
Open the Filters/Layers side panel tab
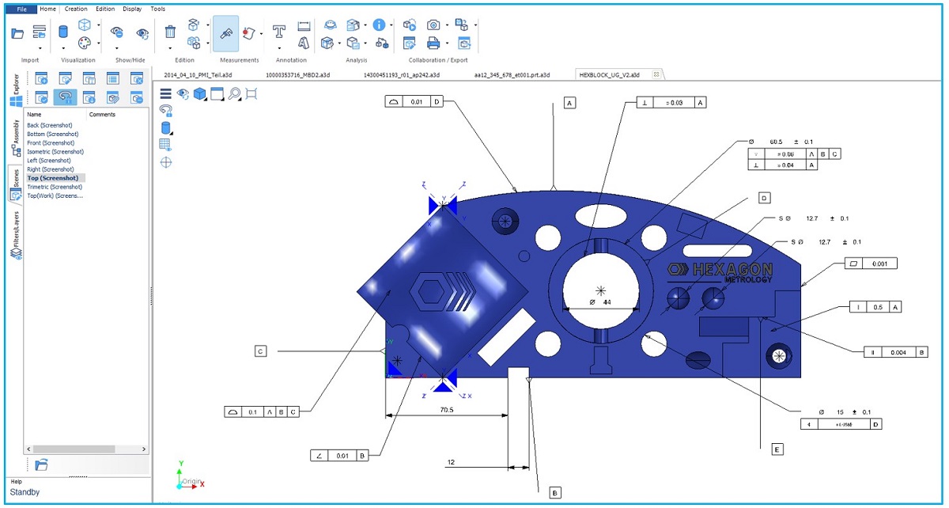point(15,235)
